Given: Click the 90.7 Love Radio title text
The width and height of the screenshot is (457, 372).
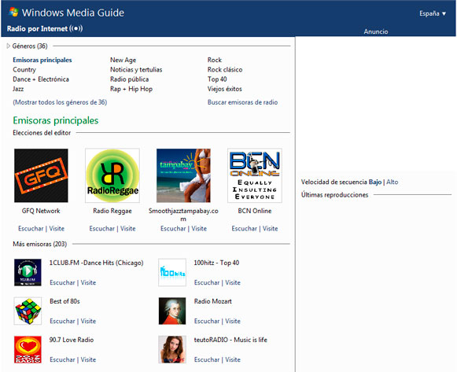Looking at the screenshot, I should point(72,340).
